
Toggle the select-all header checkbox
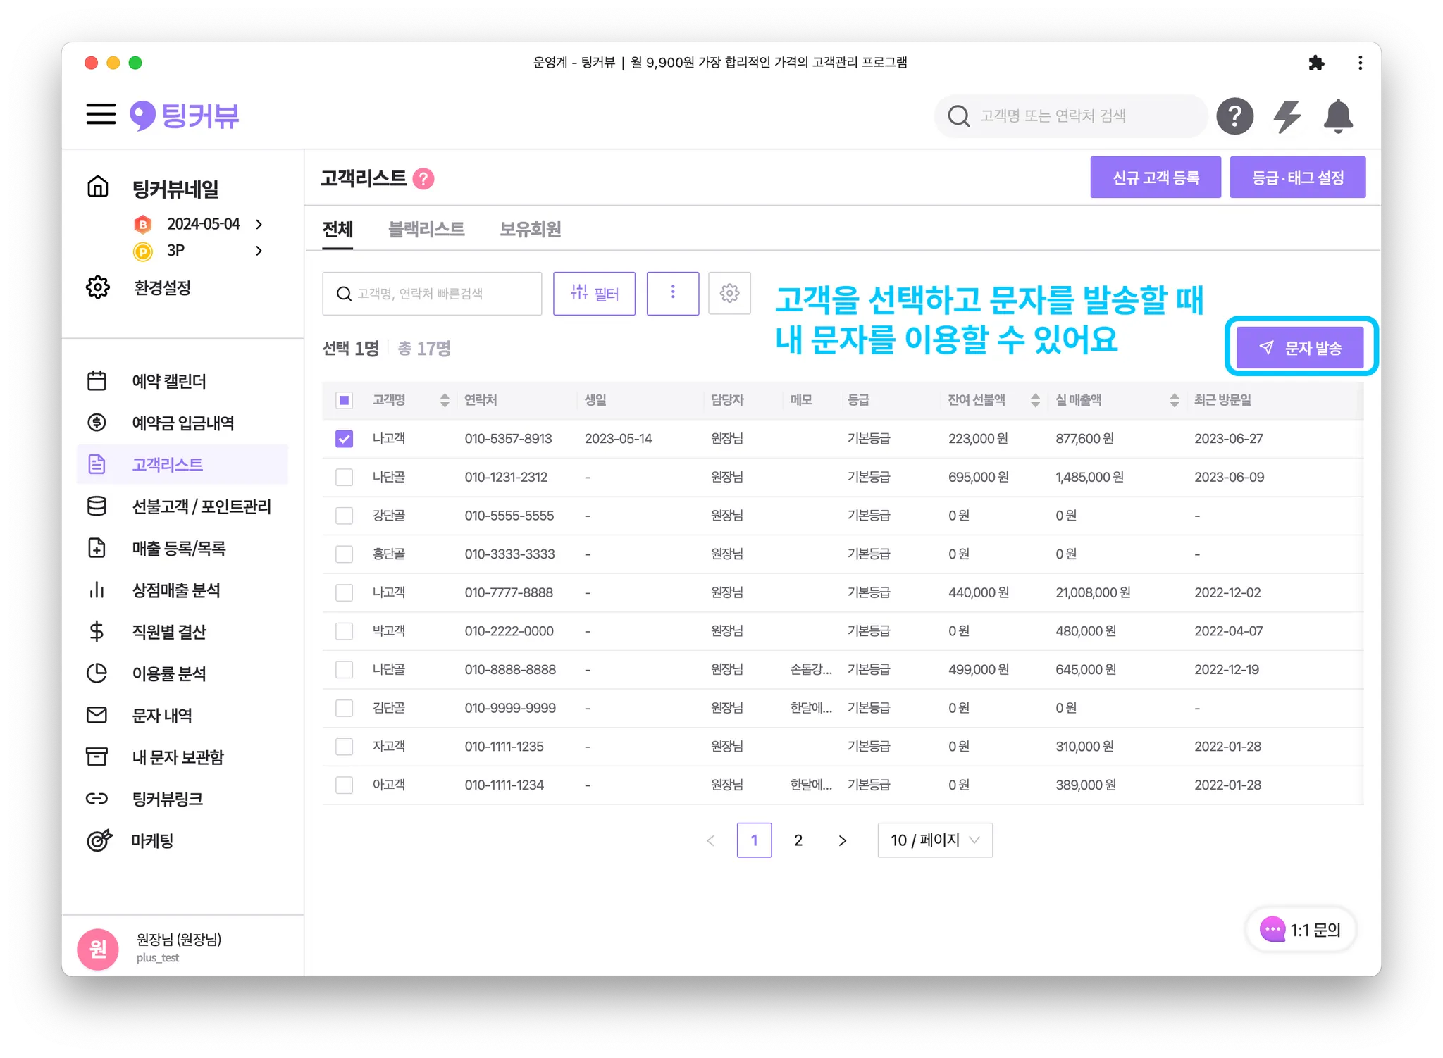pyautogui.click(x=344, y=400)
